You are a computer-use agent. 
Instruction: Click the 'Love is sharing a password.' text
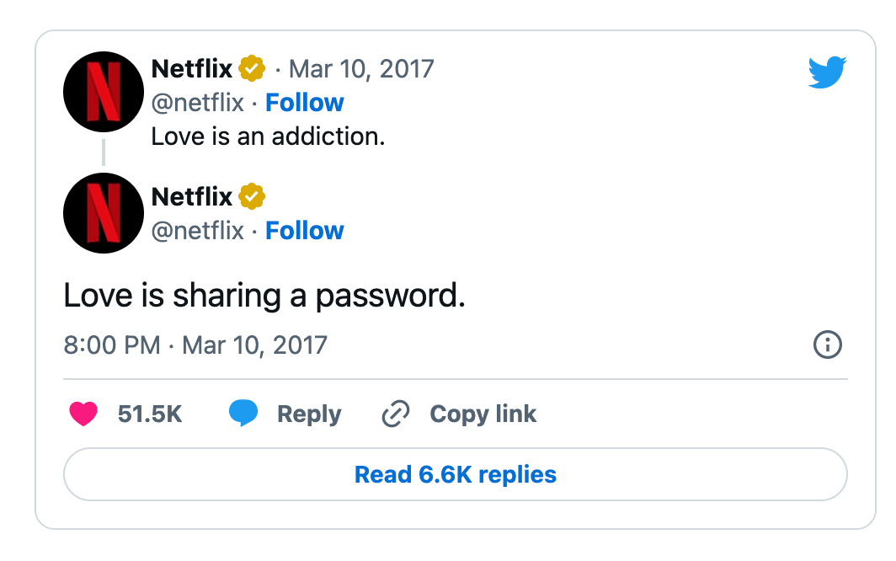(x=264, y=297)
